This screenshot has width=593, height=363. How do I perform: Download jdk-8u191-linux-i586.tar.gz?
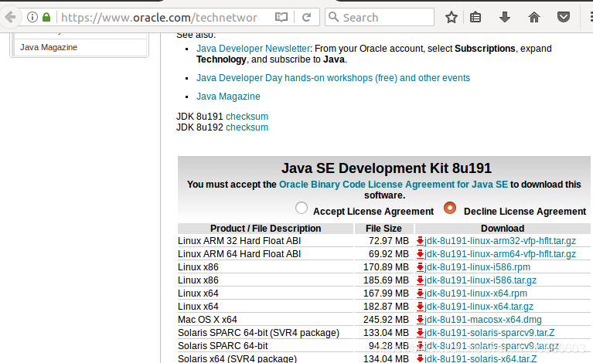[x=480, y=280]
